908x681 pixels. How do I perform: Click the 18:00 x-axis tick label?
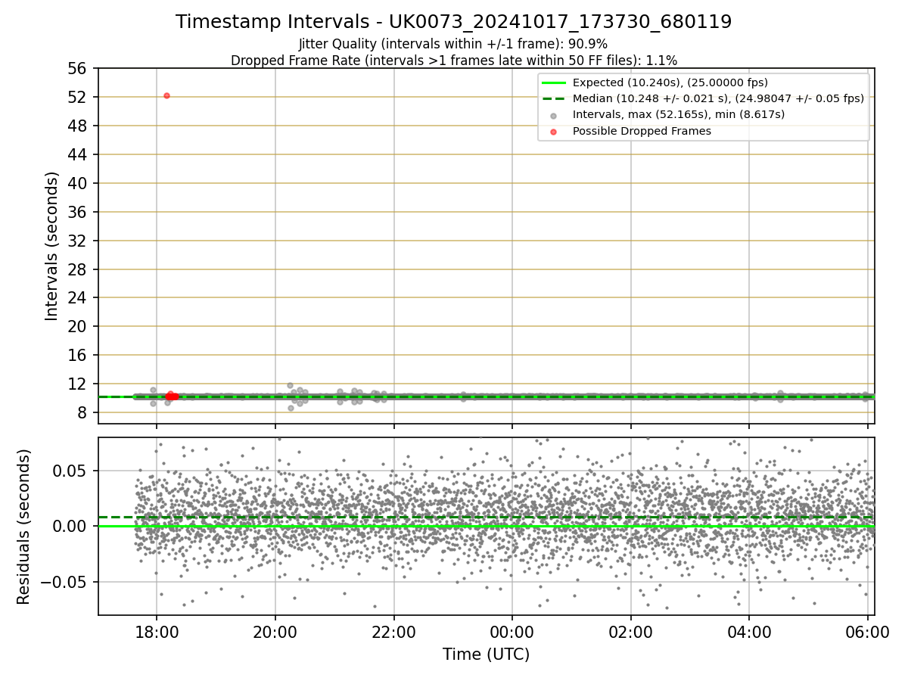pos(157,632)
